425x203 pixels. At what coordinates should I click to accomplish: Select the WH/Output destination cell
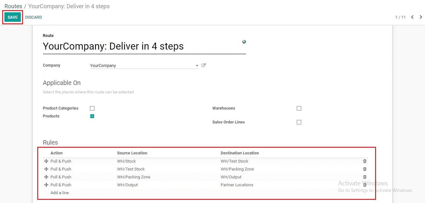click(x=231, y=177)
